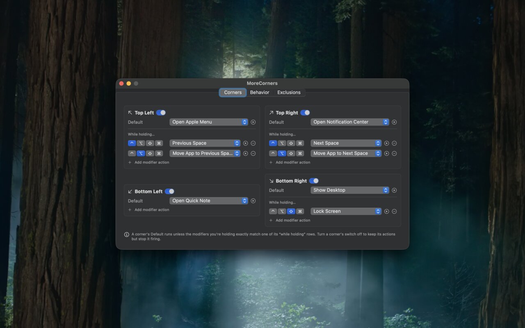Click the play icon beside Open Apple Menu
525x328 pixels.
pos(253,122)
